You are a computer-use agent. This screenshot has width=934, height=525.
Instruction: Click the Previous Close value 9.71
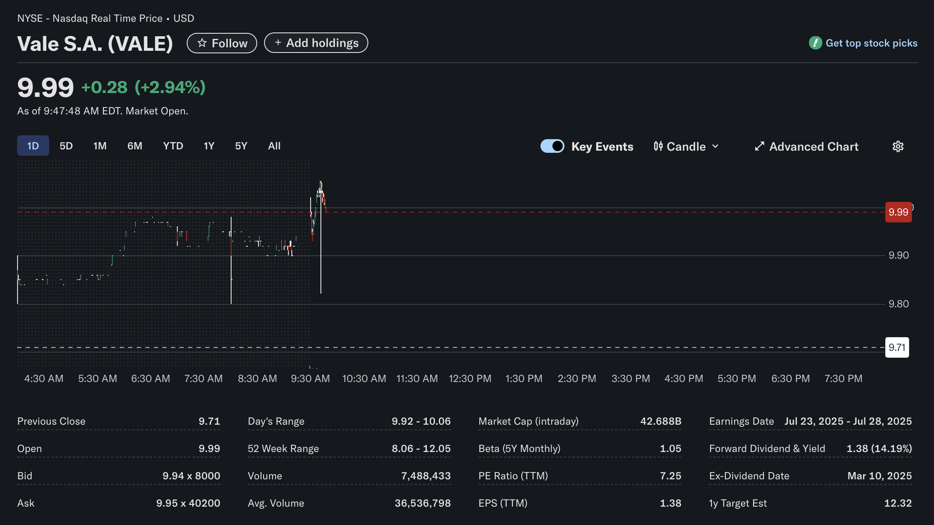tap(209, 421)
